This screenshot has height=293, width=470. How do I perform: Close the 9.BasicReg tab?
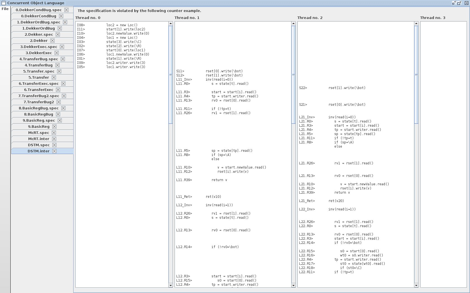[x=54, y=126]
